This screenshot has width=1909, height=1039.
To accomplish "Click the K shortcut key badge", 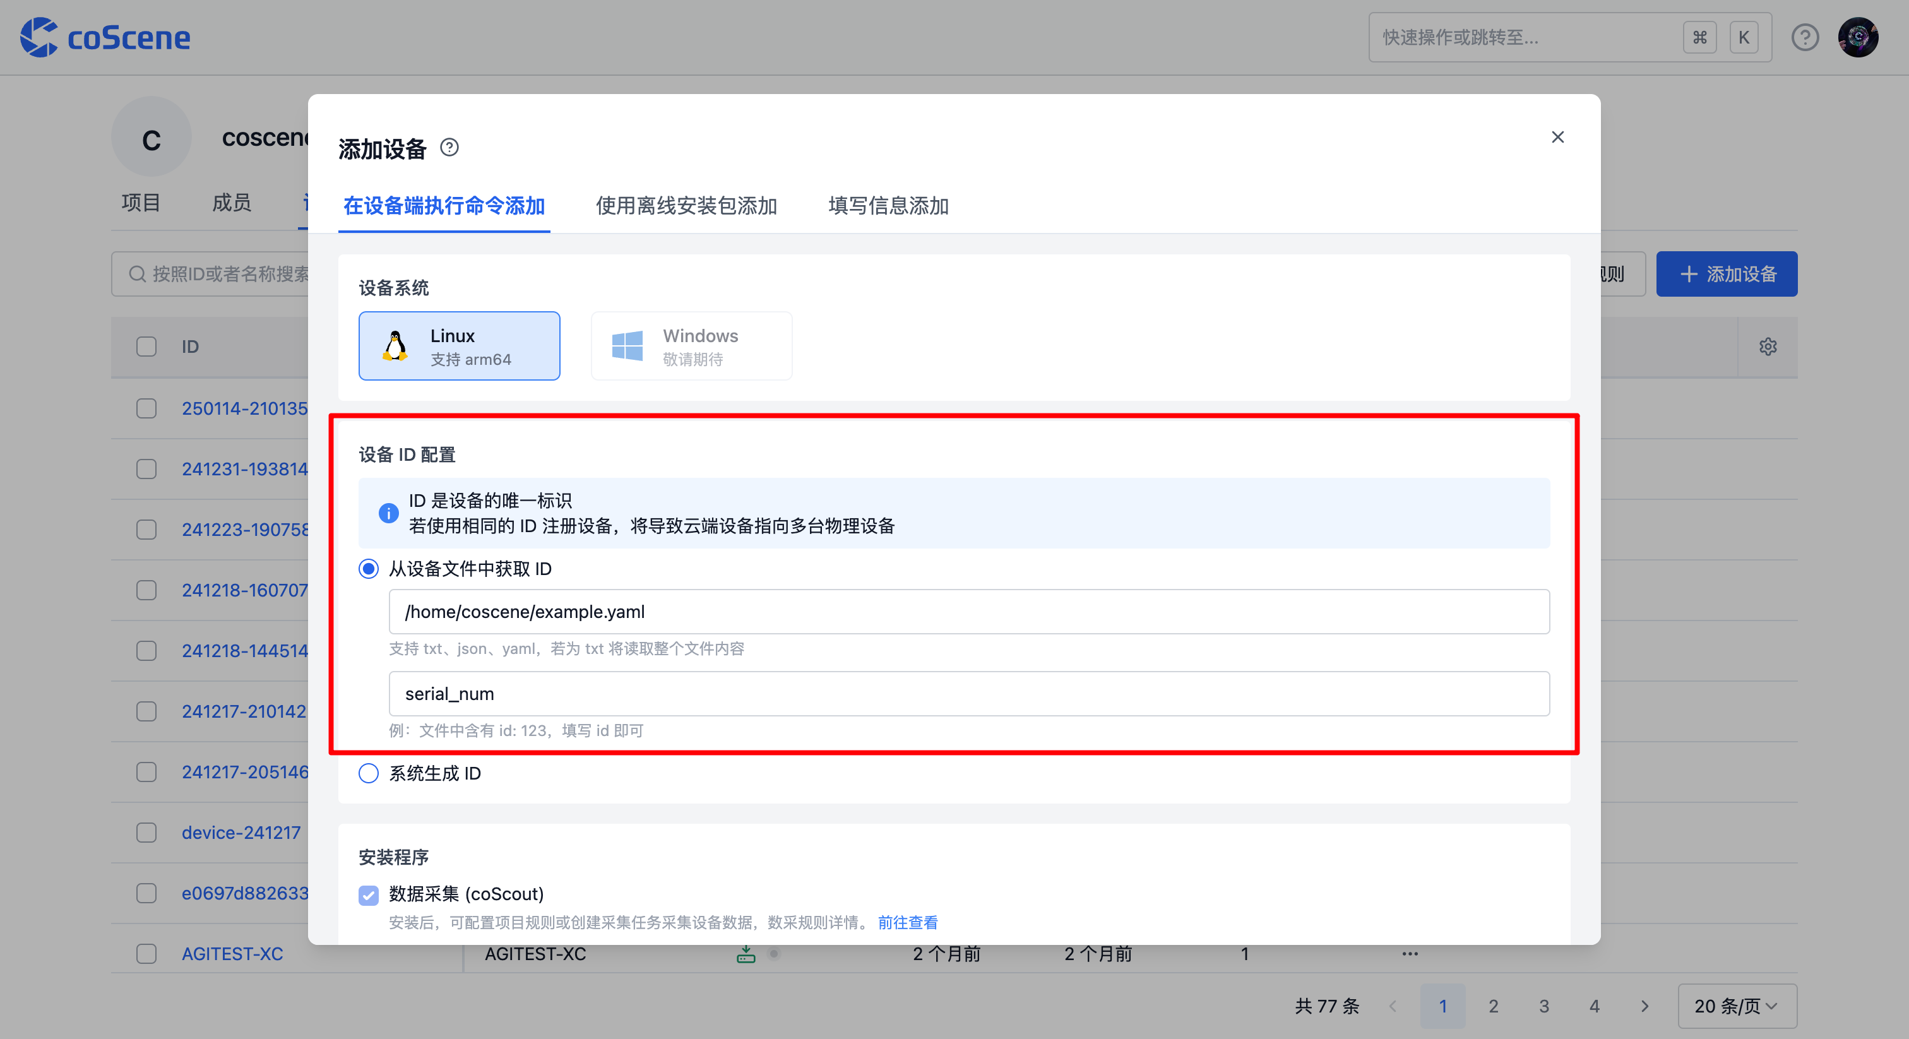I will point(1744,37).
